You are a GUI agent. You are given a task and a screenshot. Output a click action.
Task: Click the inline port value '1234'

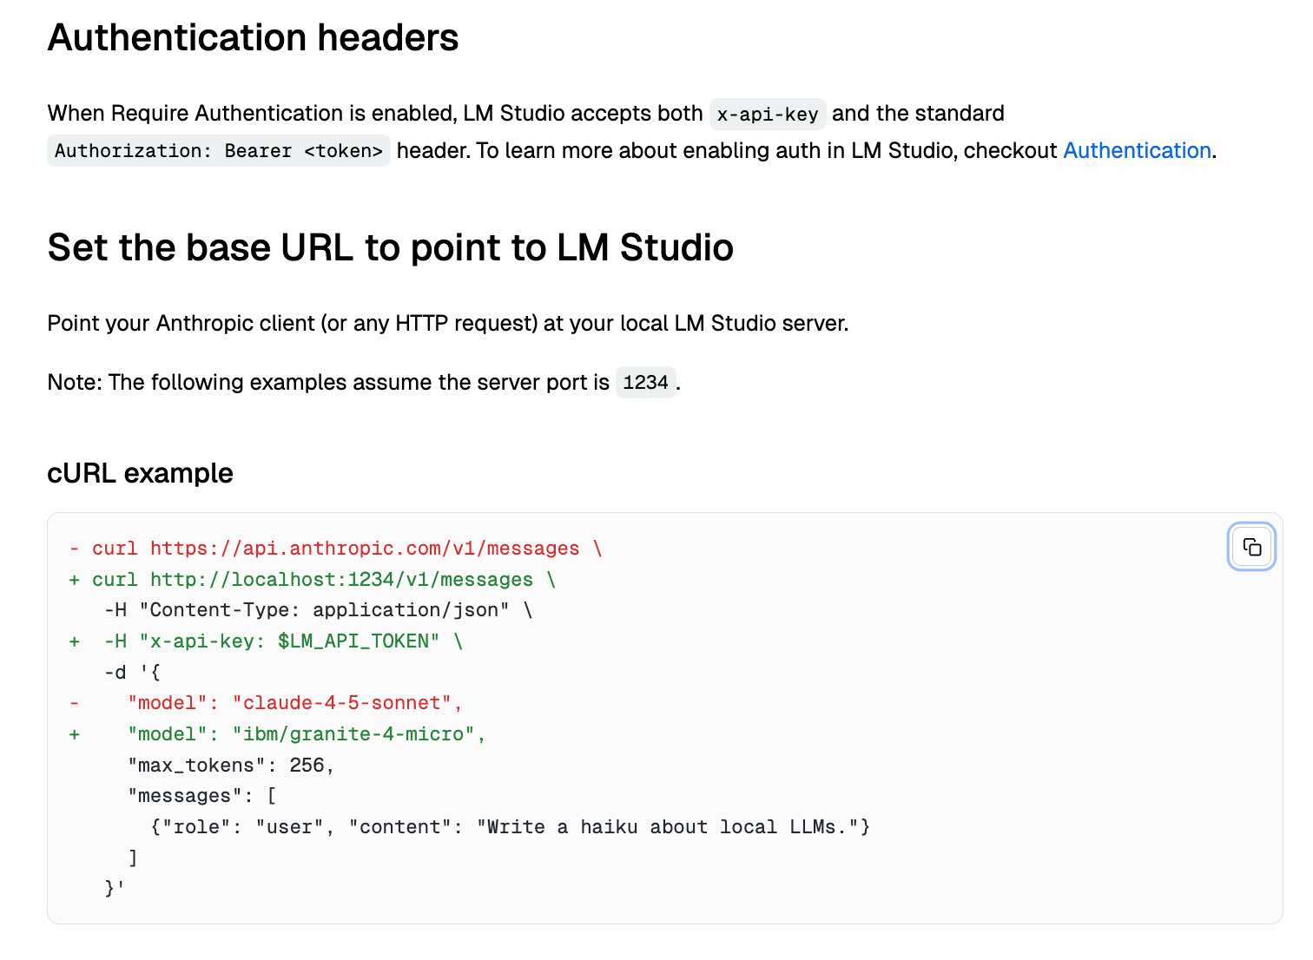tap(645, 382)
